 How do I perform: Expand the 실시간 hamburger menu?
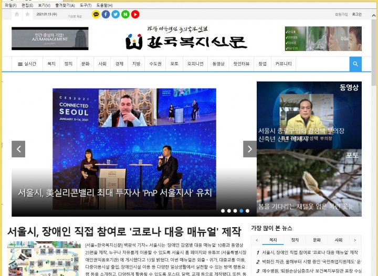27,64
